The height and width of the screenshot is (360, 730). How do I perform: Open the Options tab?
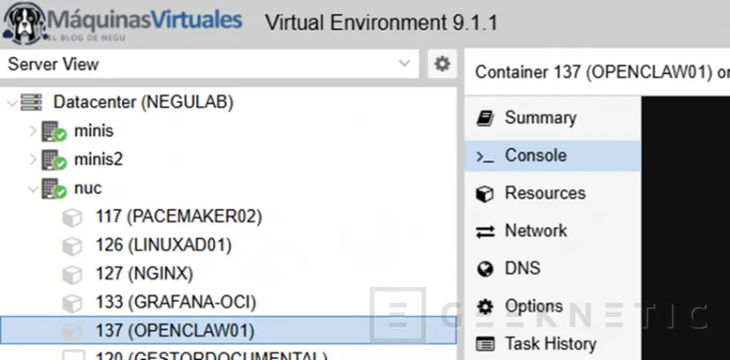[553, 306]
